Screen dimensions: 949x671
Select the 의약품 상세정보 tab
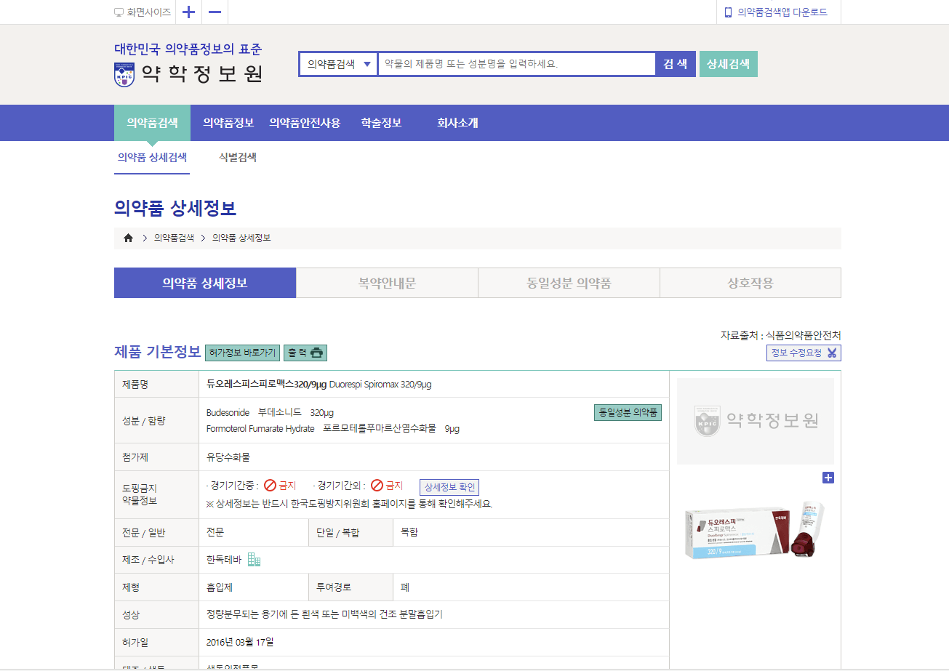(x=204, y=282)
